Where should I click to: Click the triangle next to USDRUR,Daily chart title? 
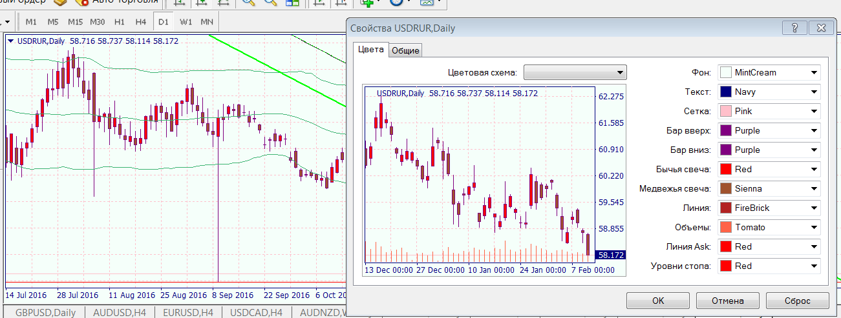pyautogui.click(x=11, y=41)
